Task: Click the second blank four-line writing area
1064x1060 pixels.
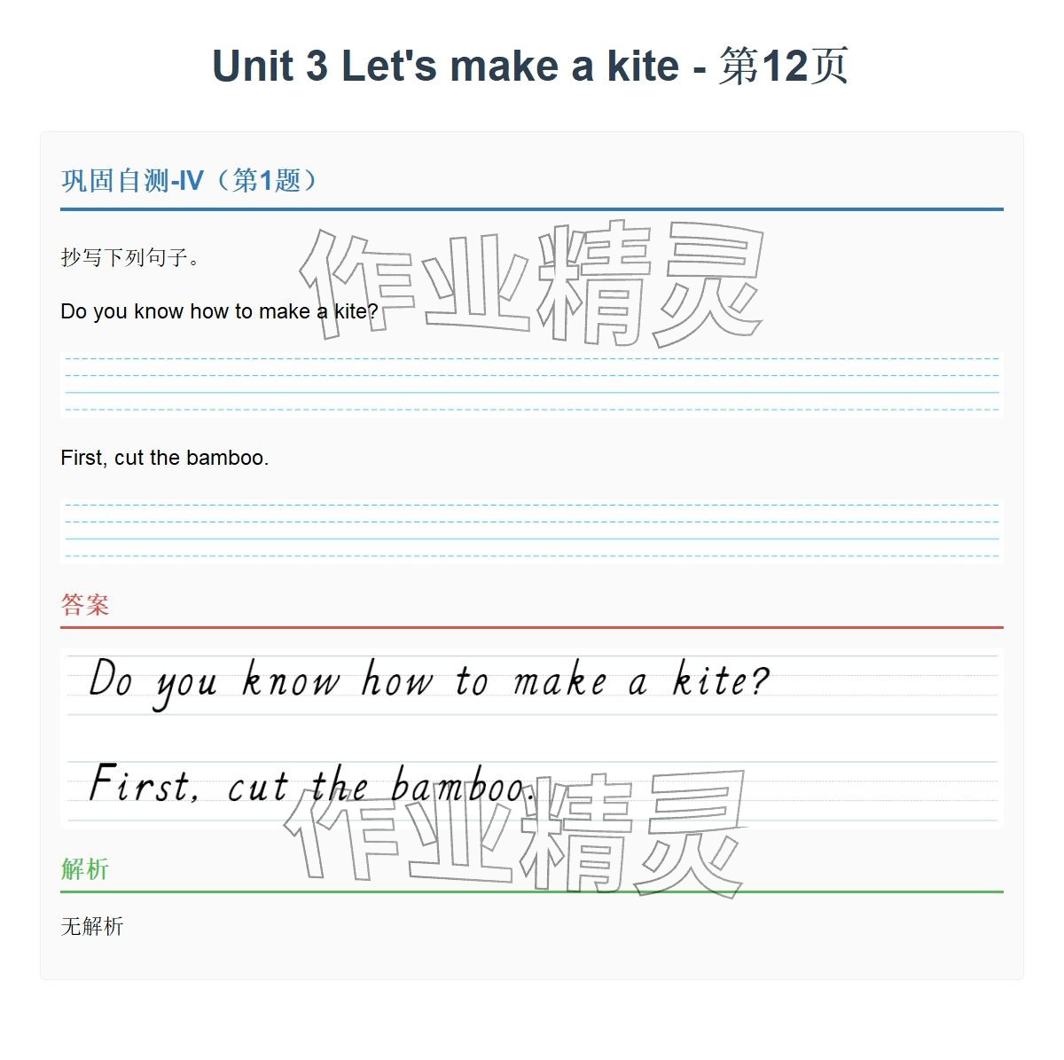Action: coord(532,531)
